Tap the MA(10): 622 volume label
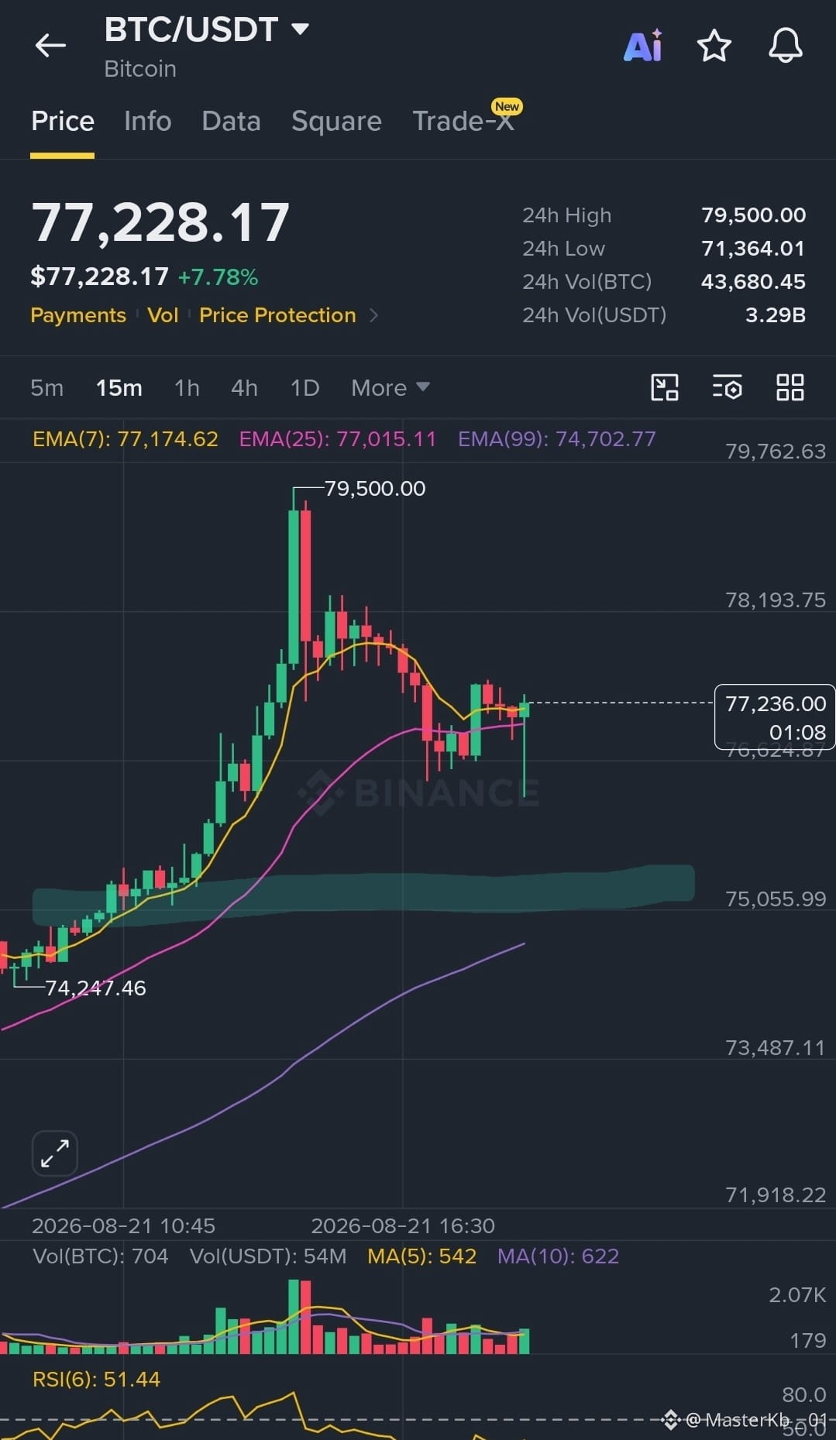The image size is (836, 1440). coord(558,1256)
